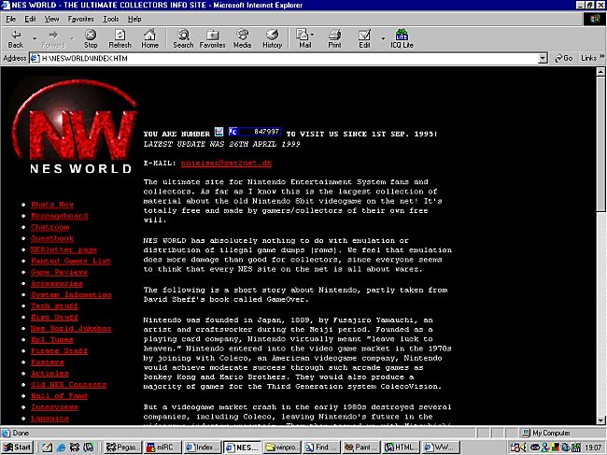Click the Back toolbar button

point(15,37)
